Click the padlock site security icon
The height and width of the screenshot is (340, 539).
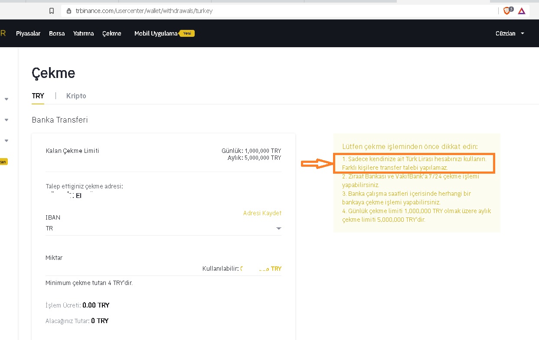(x=69, y=11)
